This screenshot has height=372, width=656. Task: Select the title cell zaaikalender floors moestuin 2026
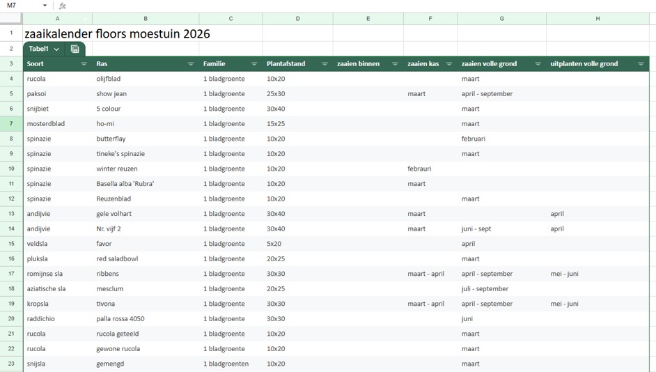(117, 33)
